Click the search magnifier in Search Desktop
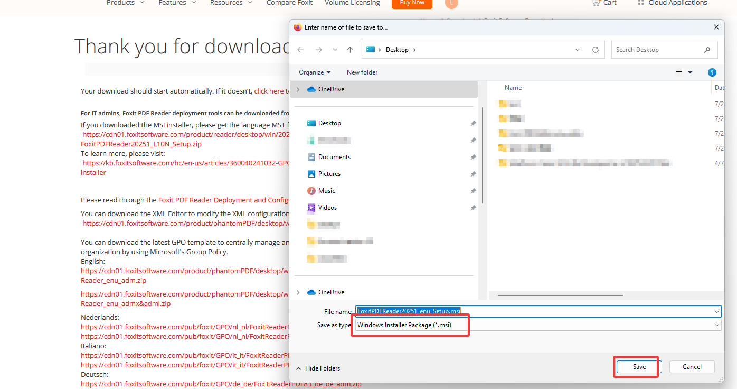The width and height of the screenshot is (737, 389). tap(707, 49)
